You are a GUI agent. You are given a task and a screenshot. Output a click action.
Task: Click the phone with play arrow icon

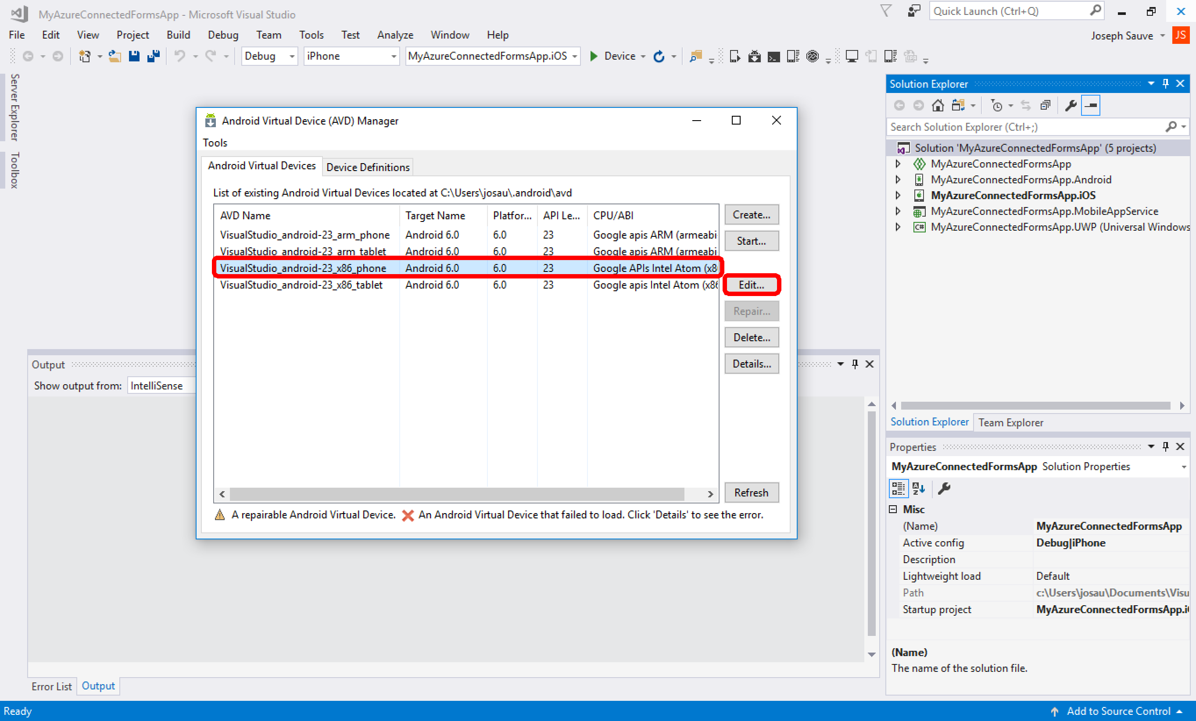735,56
